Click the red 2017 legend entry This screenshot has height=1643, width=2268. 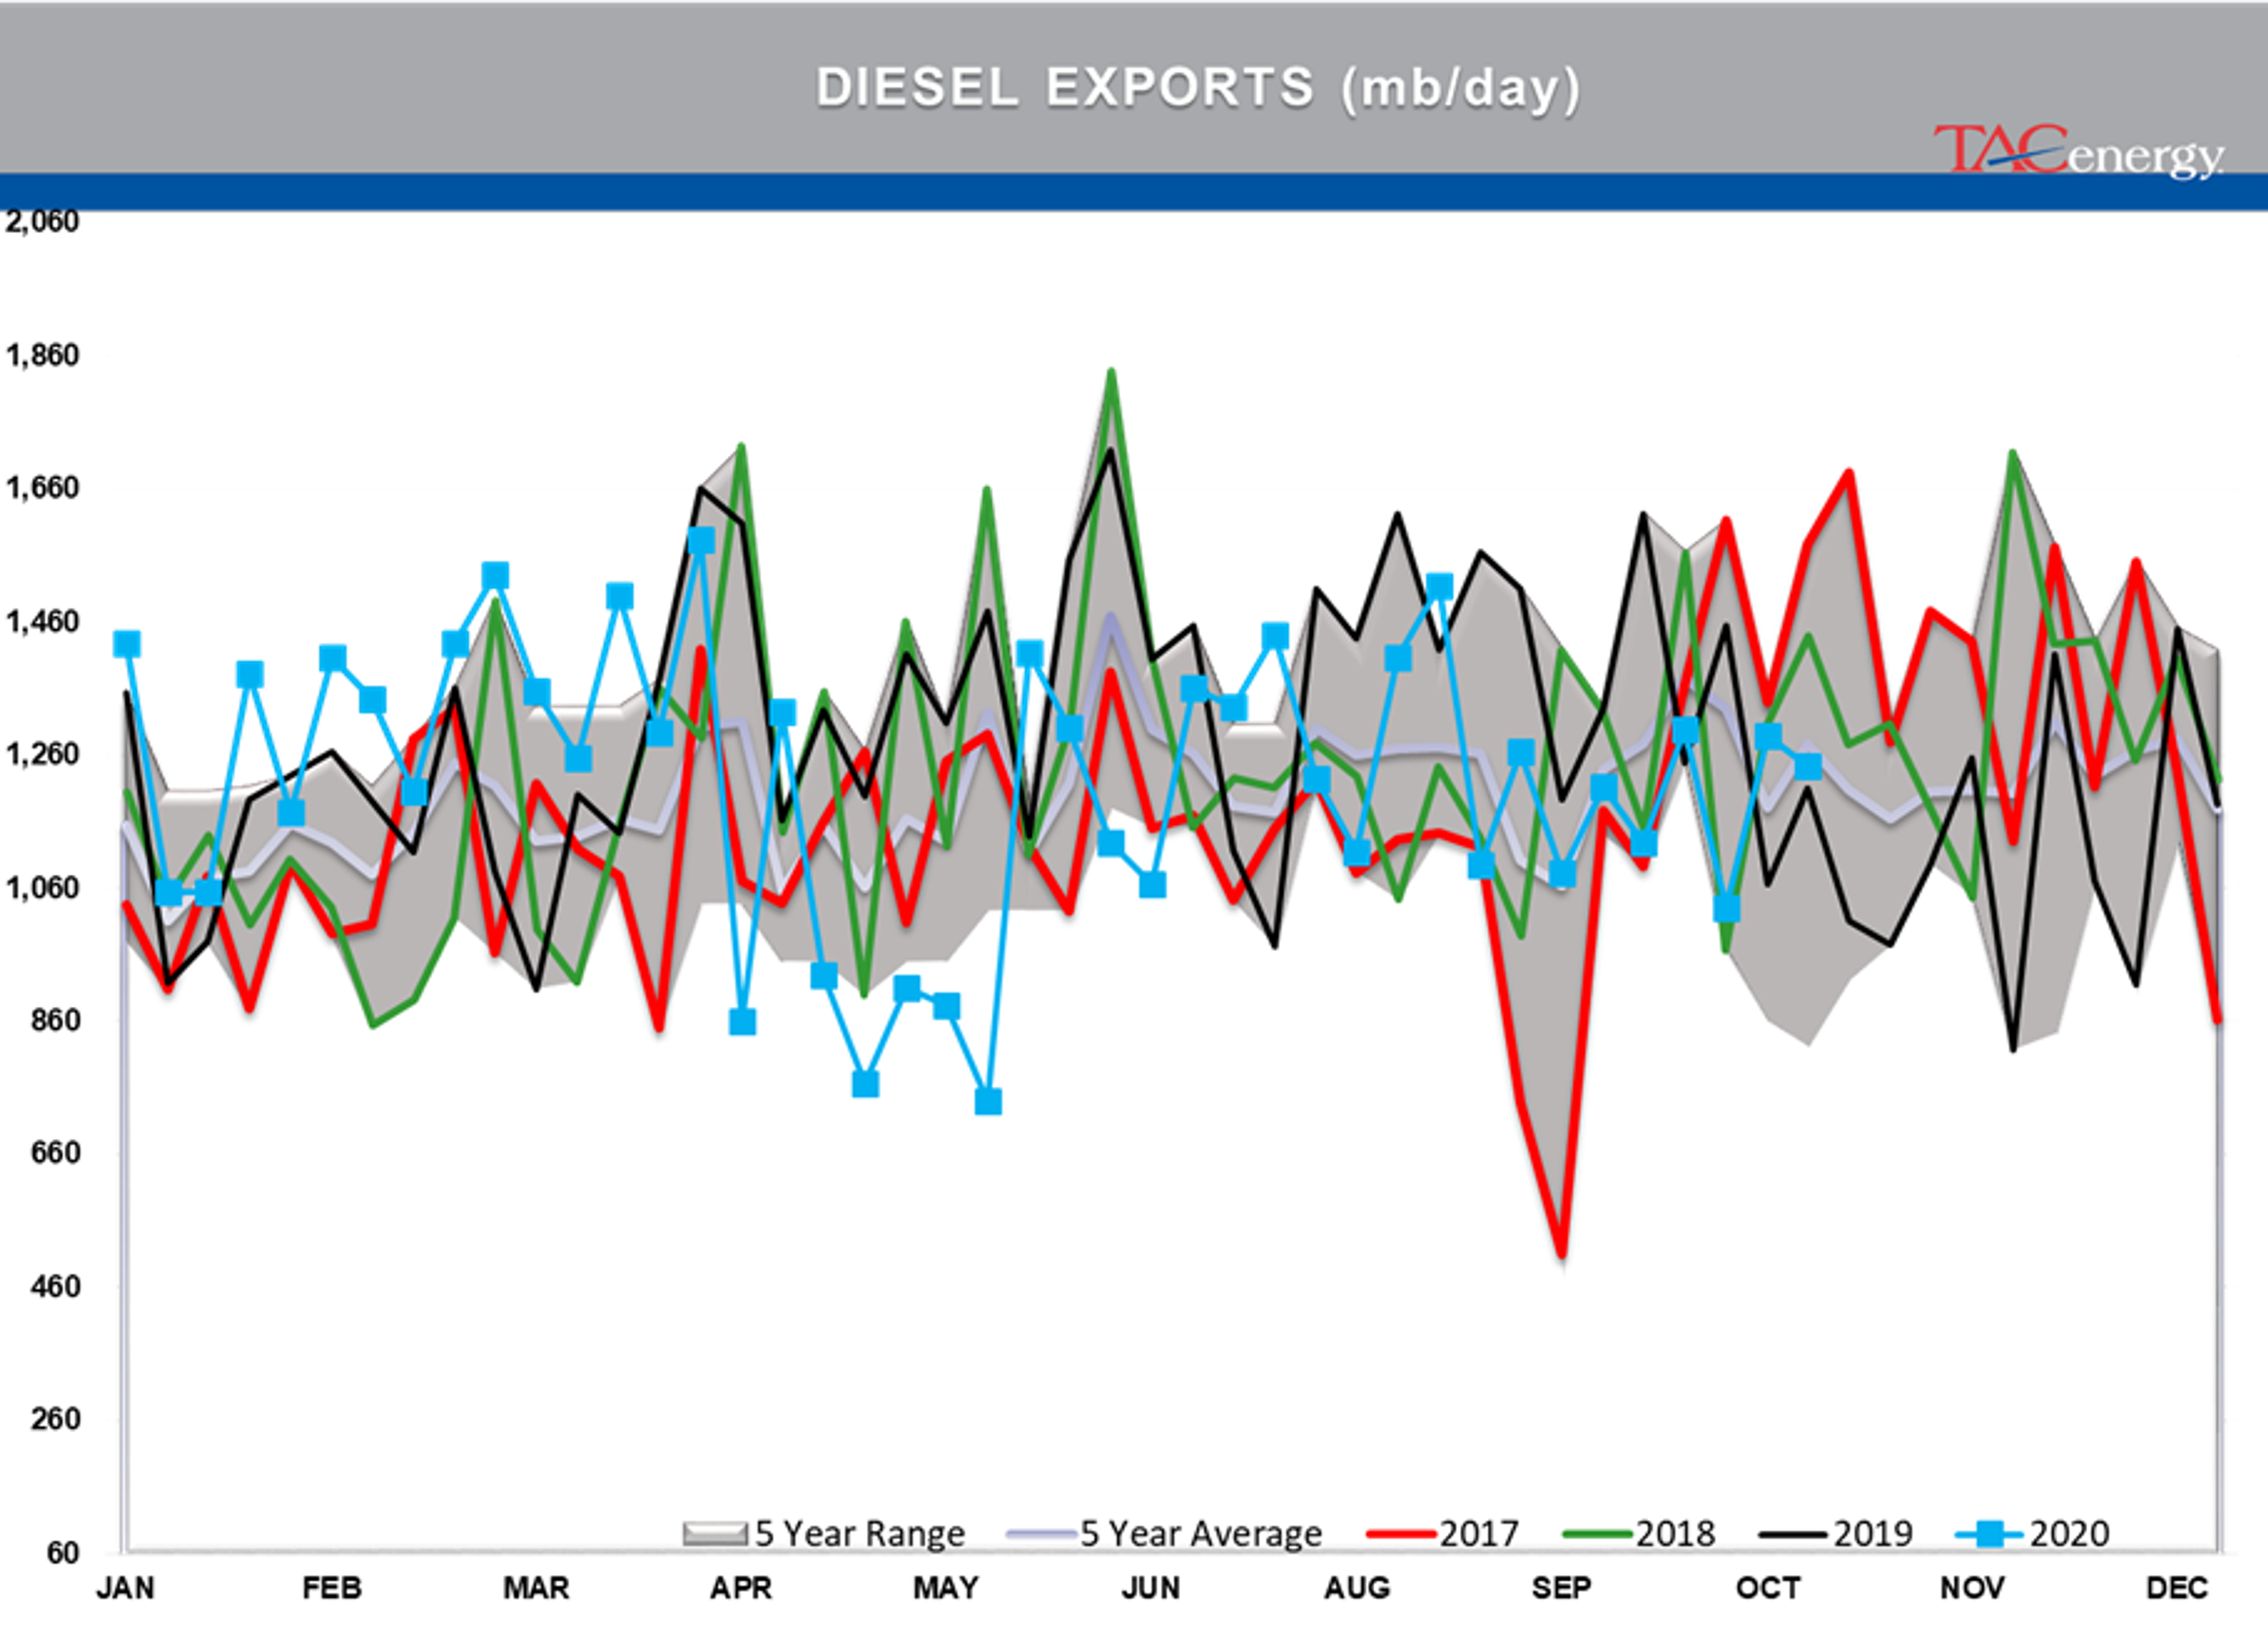[x=1443, y=1534]
